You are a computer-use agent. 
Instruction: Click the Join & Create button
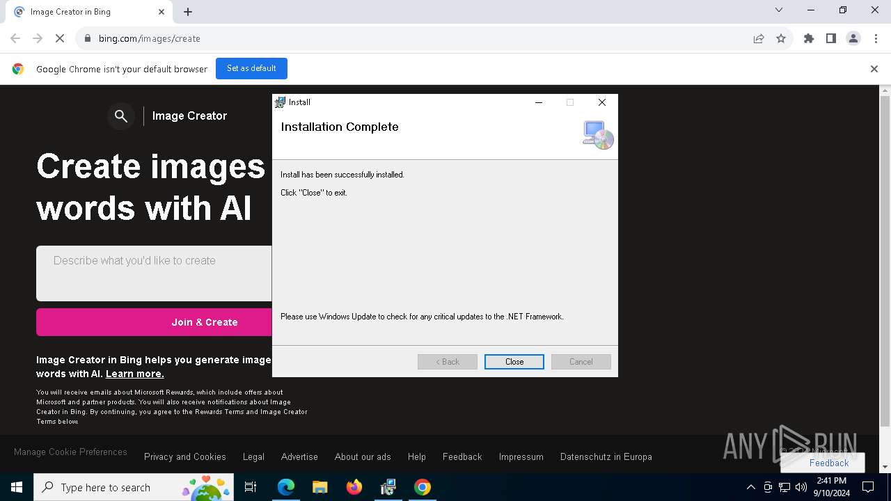(x=155, y=322)
